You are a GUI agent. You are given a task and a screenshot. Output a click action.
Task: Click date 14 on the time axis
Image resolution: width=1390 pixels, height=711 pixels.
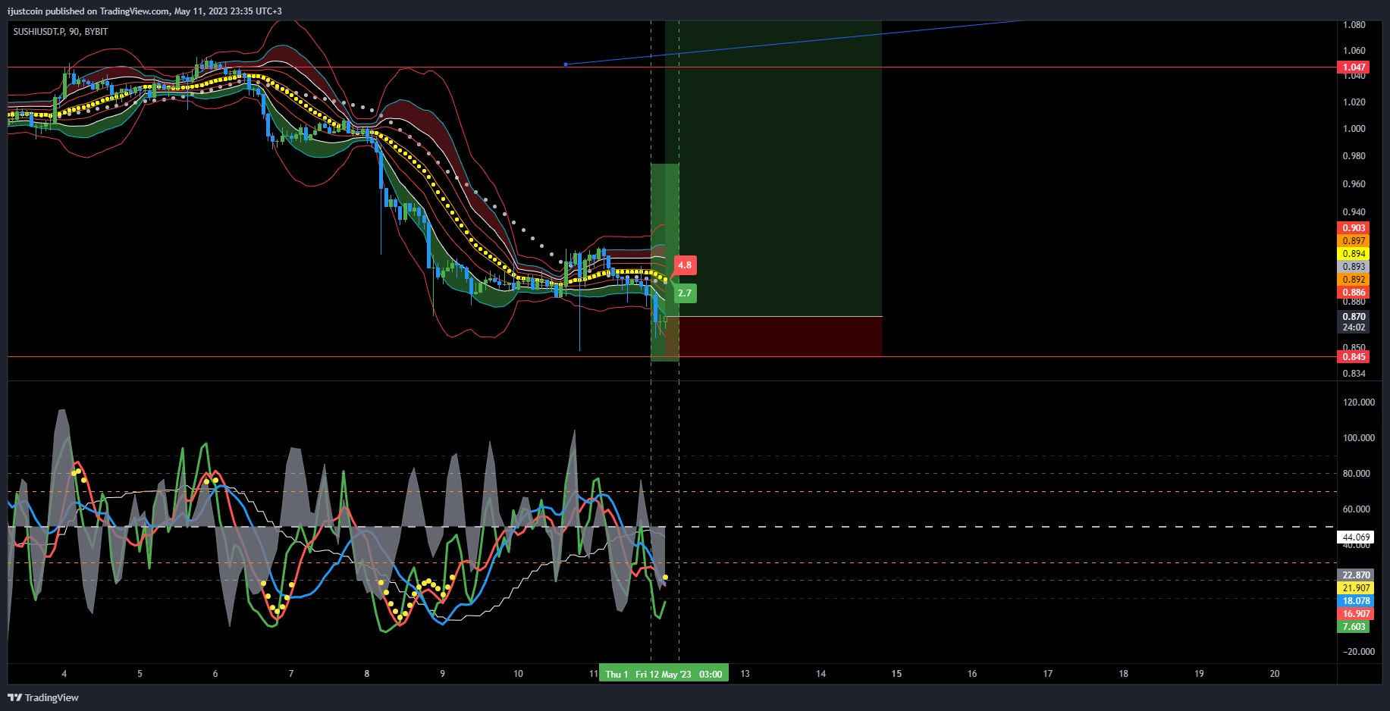821,674
